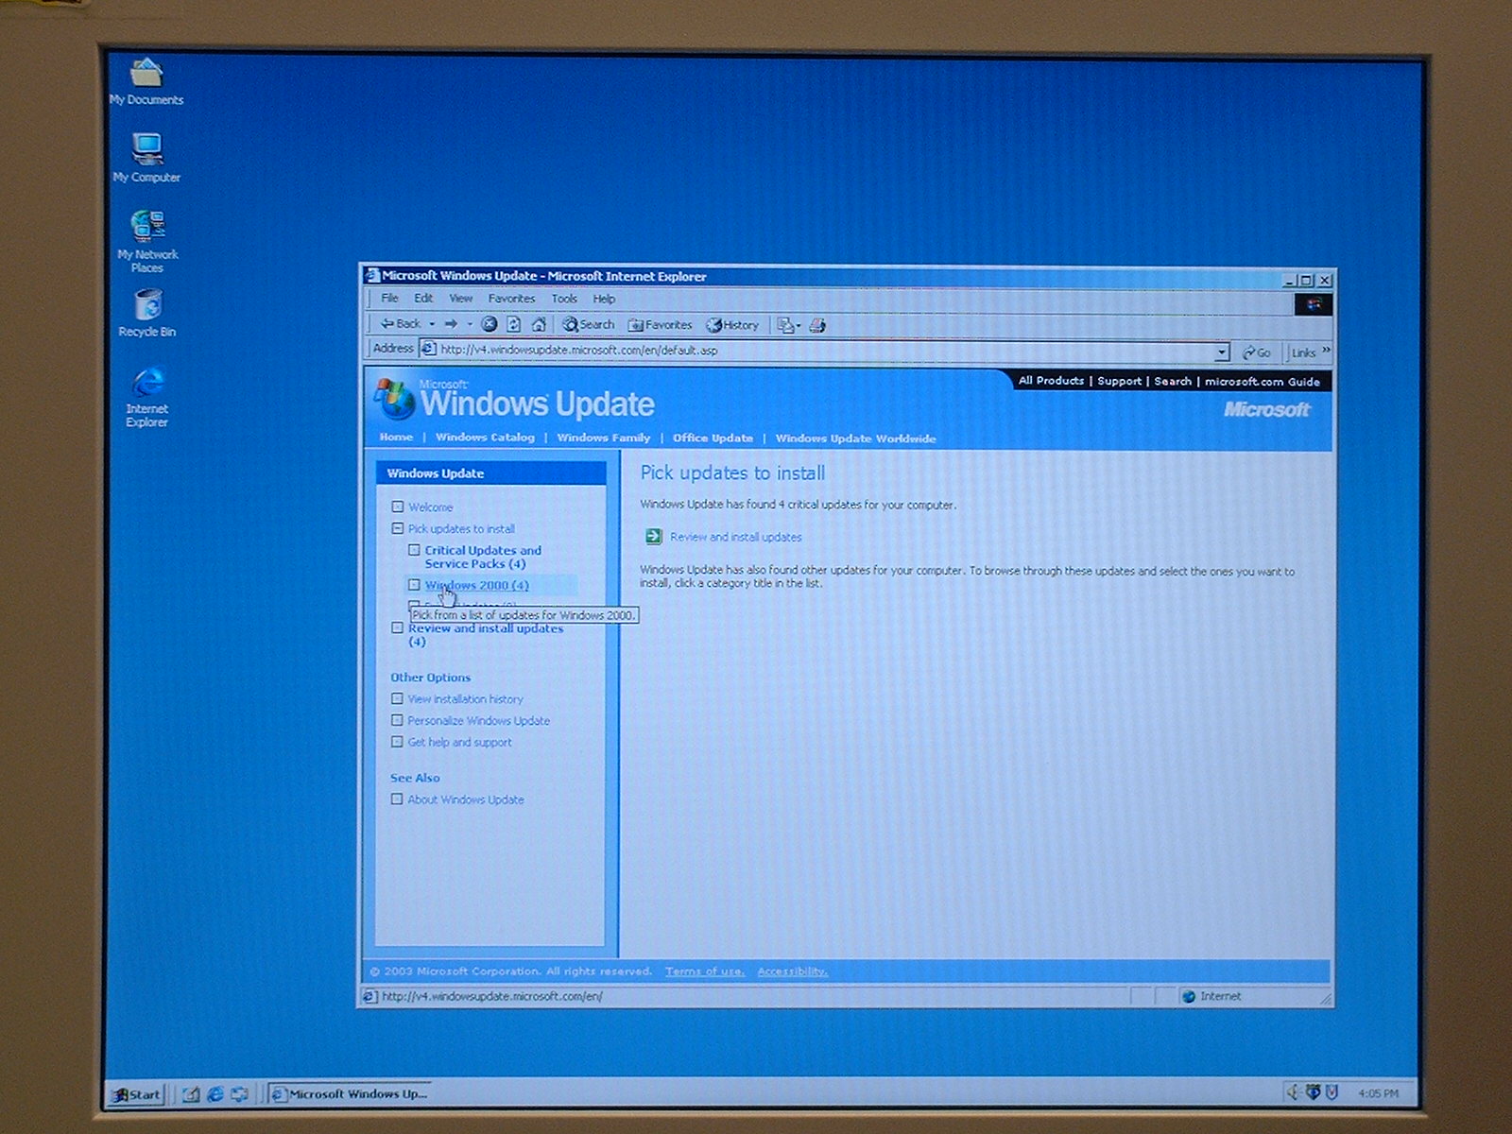Expand the Links toolbar chevron
This screenshot has height=1134, width=1512.
[1326, 351]
